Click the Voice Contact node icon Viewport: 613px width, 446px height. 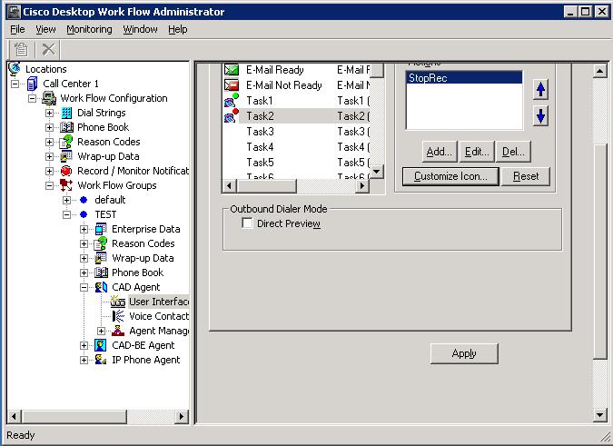pos(118,316)
